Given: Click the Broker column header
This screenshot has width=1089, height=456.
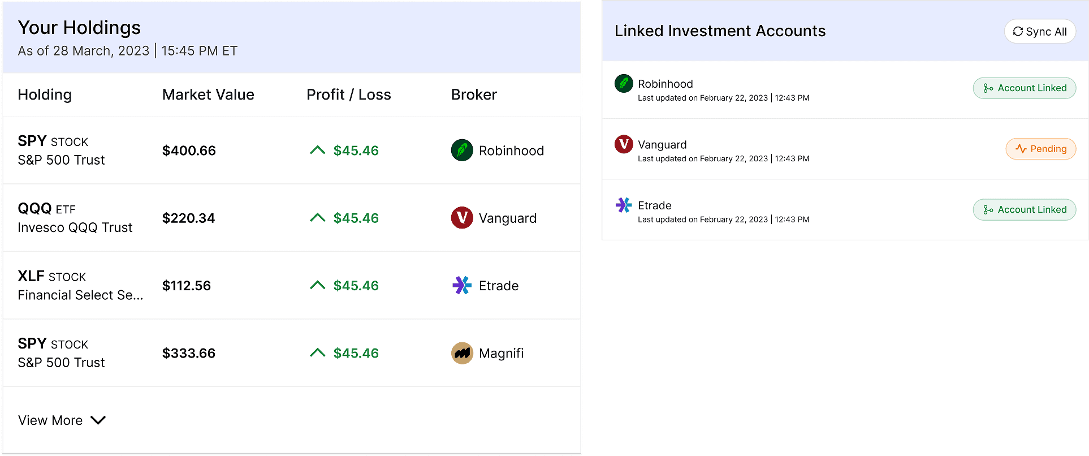Looking at the screenshot, I should click(x=474, y=94).
